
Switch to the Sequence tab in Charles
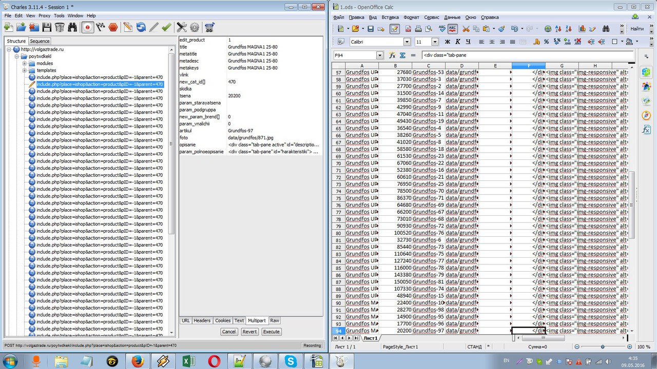40,41
